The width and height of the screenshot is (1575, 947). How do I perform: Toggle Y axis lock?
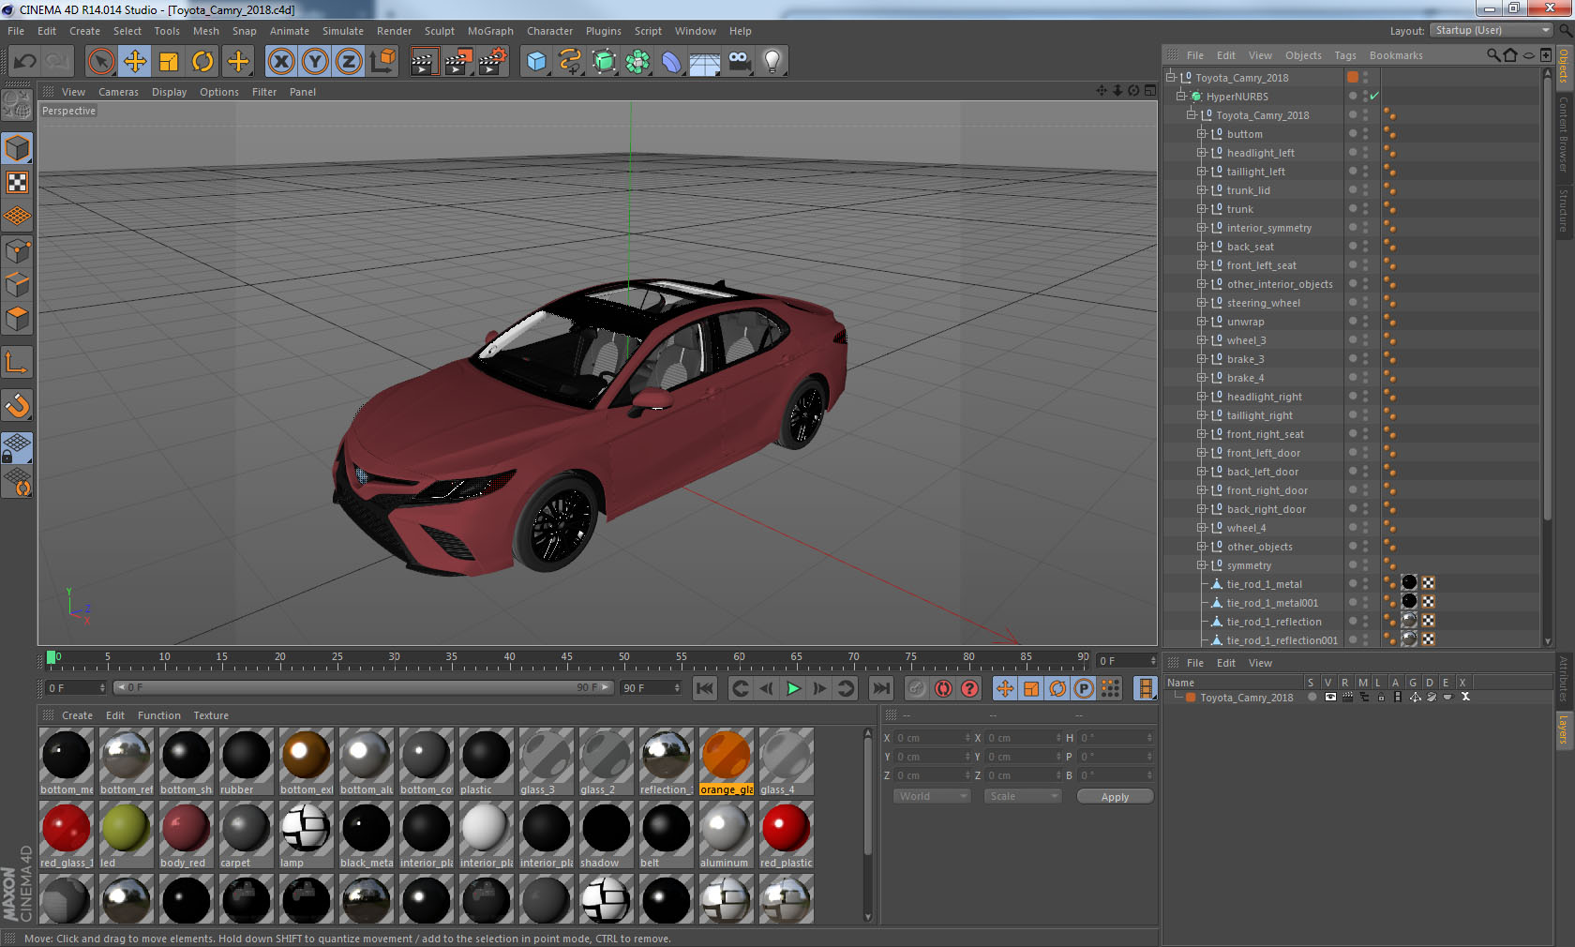pos(315,62)
